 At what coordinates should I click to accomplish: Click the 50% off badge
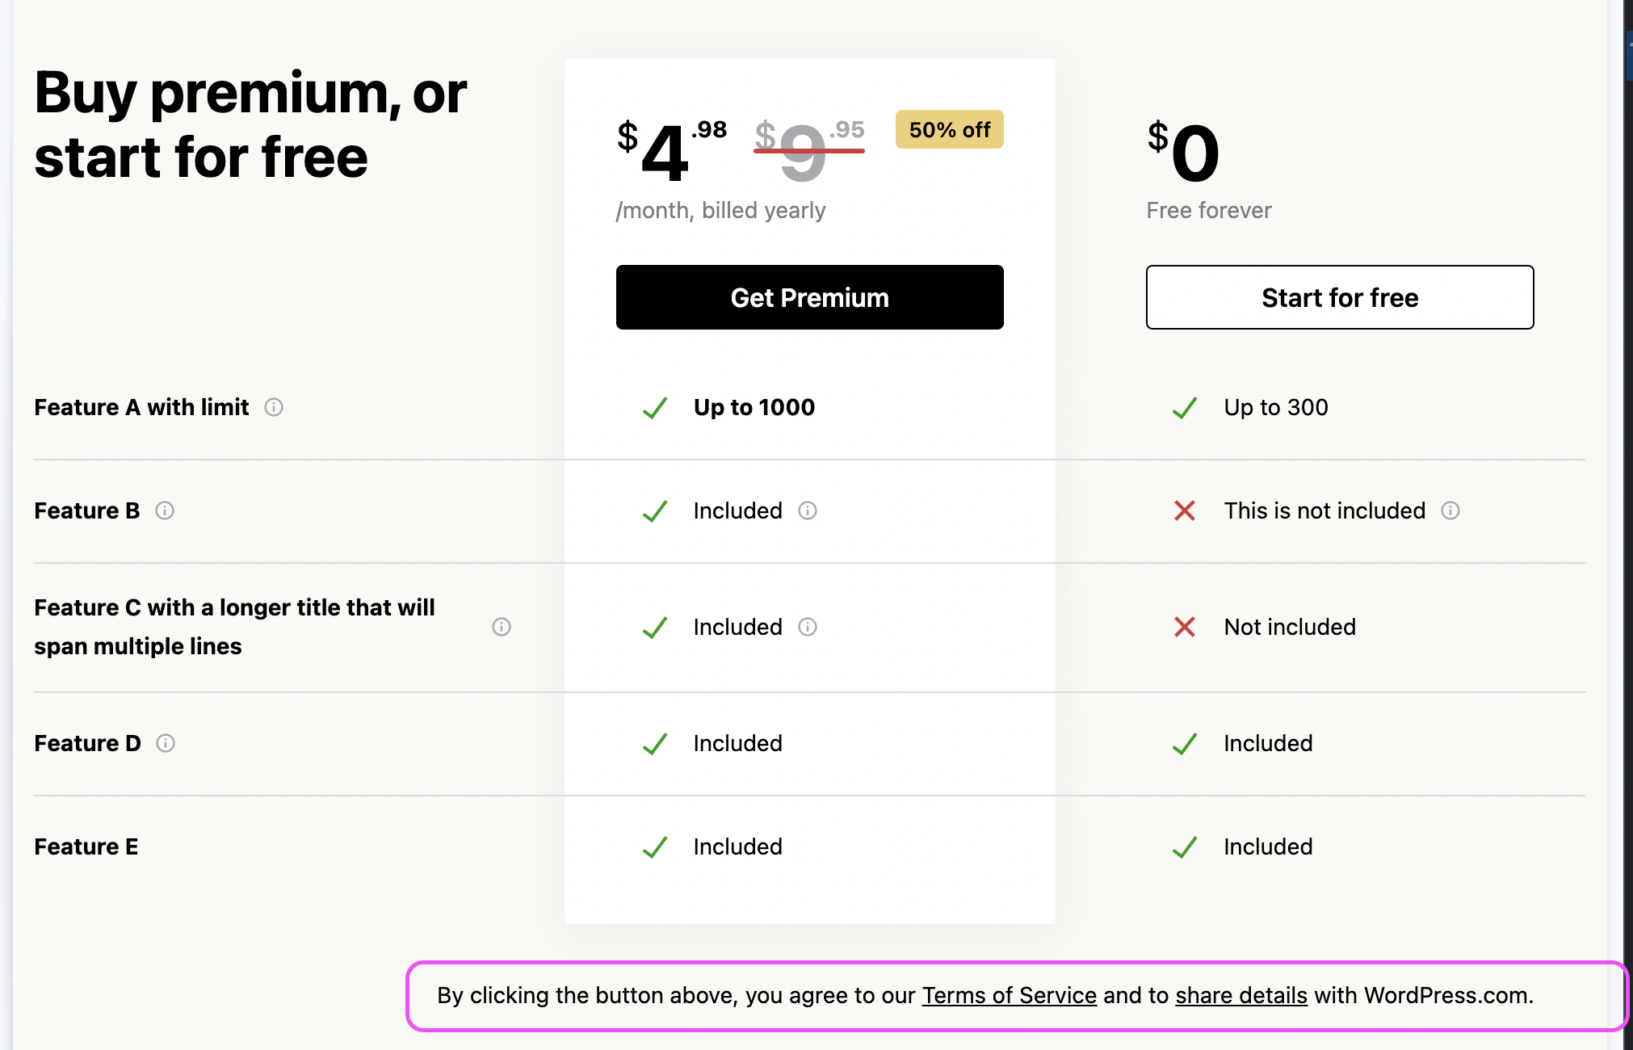pos(949,130)
